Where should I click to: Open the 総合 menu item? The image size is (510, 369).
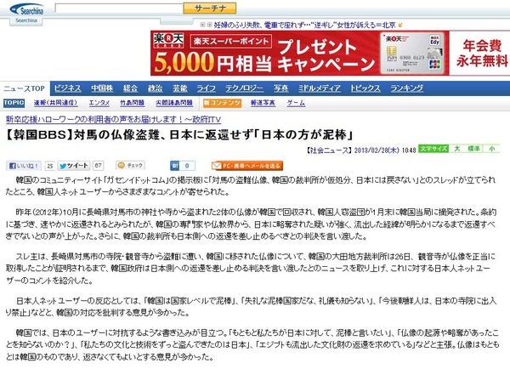(x=130, y=88)
